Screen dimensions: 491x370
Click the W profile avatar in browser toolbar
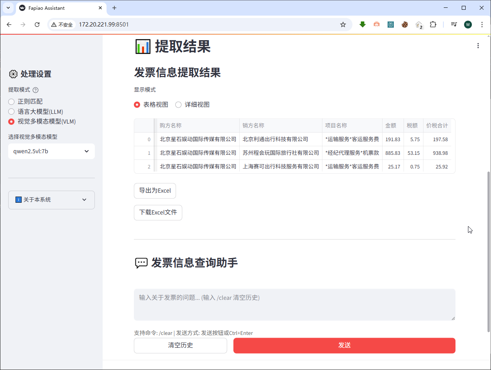click(x=468, y=24)
